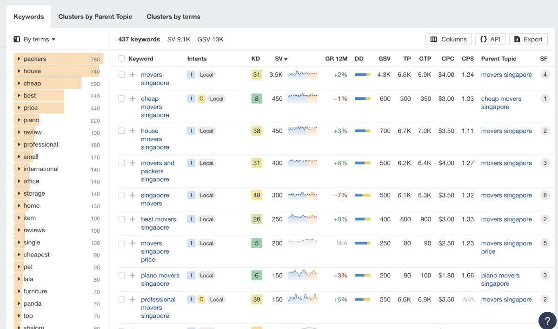
Task: Click the plus icon beside 'movers singapore'
Action: [133, 75]
